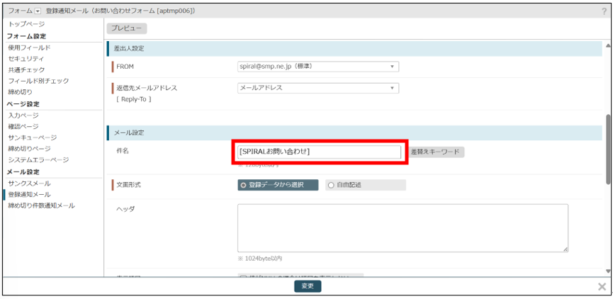
Task: Open 締め切り件数通知メール in sidebar
Action: (41, 205)
